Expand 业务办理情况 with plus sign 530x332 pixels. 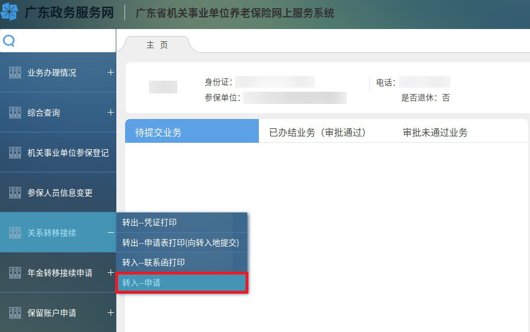click(x=111, y=73)
